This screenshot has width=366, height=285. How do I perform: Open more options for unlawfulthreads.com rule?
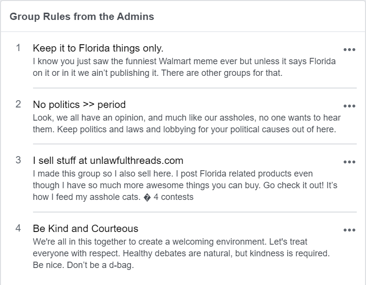tap(349, 162)
